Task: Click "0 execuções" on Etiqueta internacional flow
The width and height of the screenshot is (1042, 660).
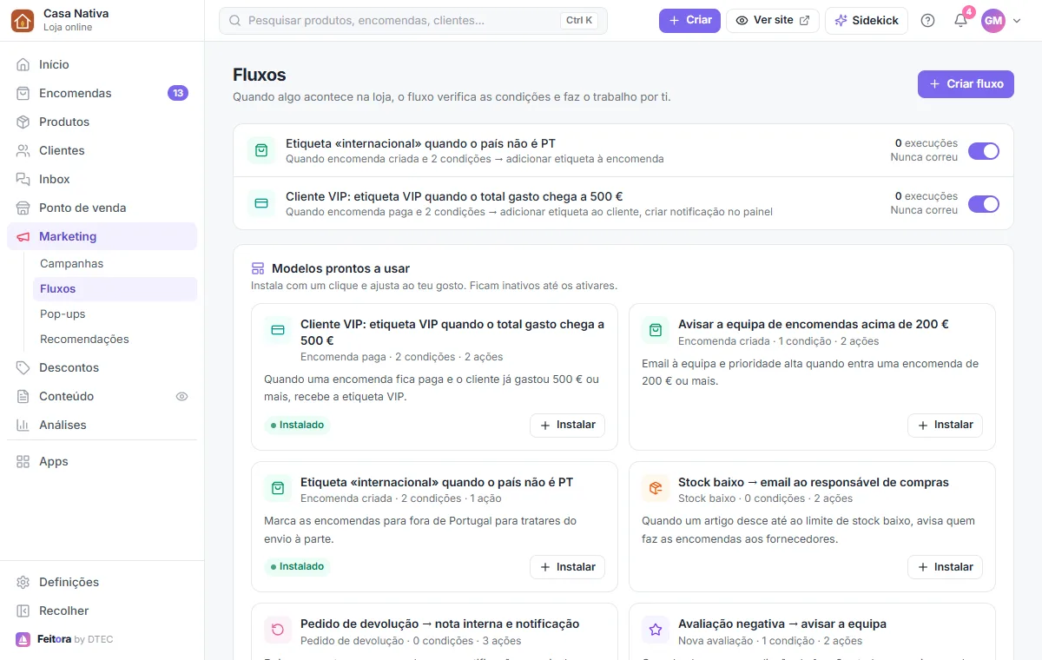Action: [x=927, y=143]
